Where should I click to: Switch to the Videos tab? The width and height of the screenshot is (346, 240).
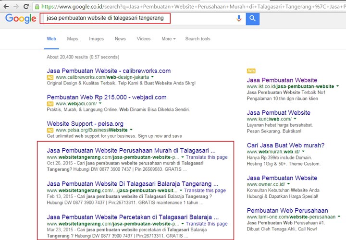click(144, 39)
